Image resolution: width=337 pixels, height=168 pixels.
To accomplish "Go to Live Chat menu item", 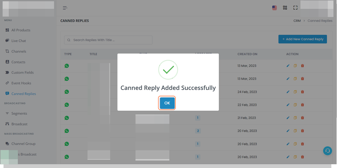I will (19, 41).
